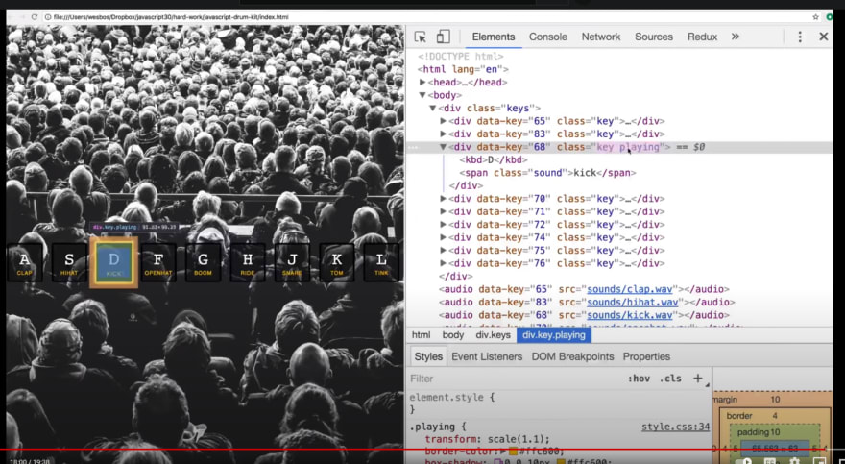Click the H RIDE drum key
The image size is (845, 464).
tap(248, 262)
